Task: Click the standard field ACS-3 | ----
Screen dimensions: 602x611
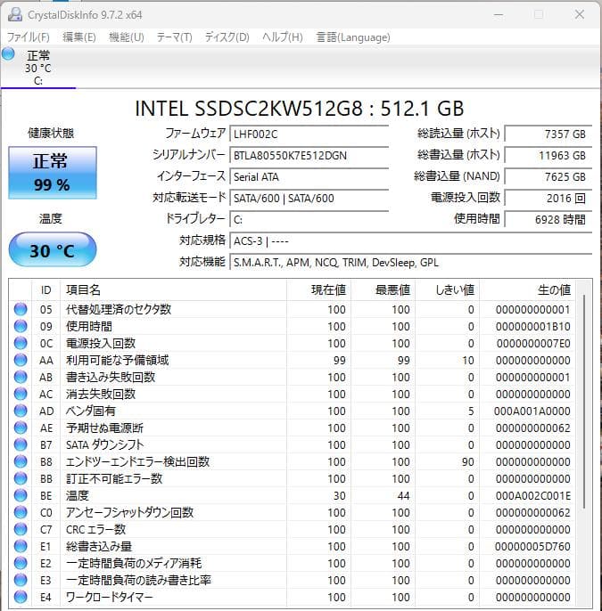Action: (411, 241)
